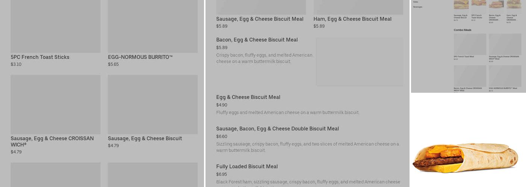Open the Fully Loaded Biscuit Meal
The image size is (526, 187).
247,166
